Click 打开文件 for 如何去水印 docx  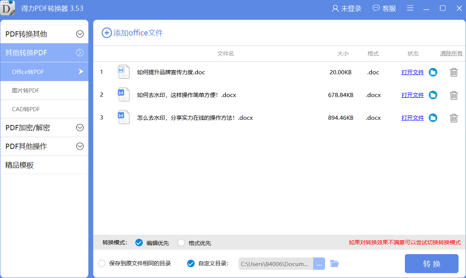click(413, 95)
